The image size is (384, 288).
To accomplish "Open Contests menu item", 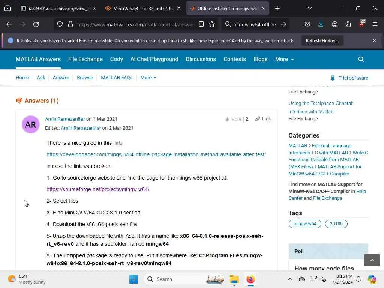I will coord(235,59).
